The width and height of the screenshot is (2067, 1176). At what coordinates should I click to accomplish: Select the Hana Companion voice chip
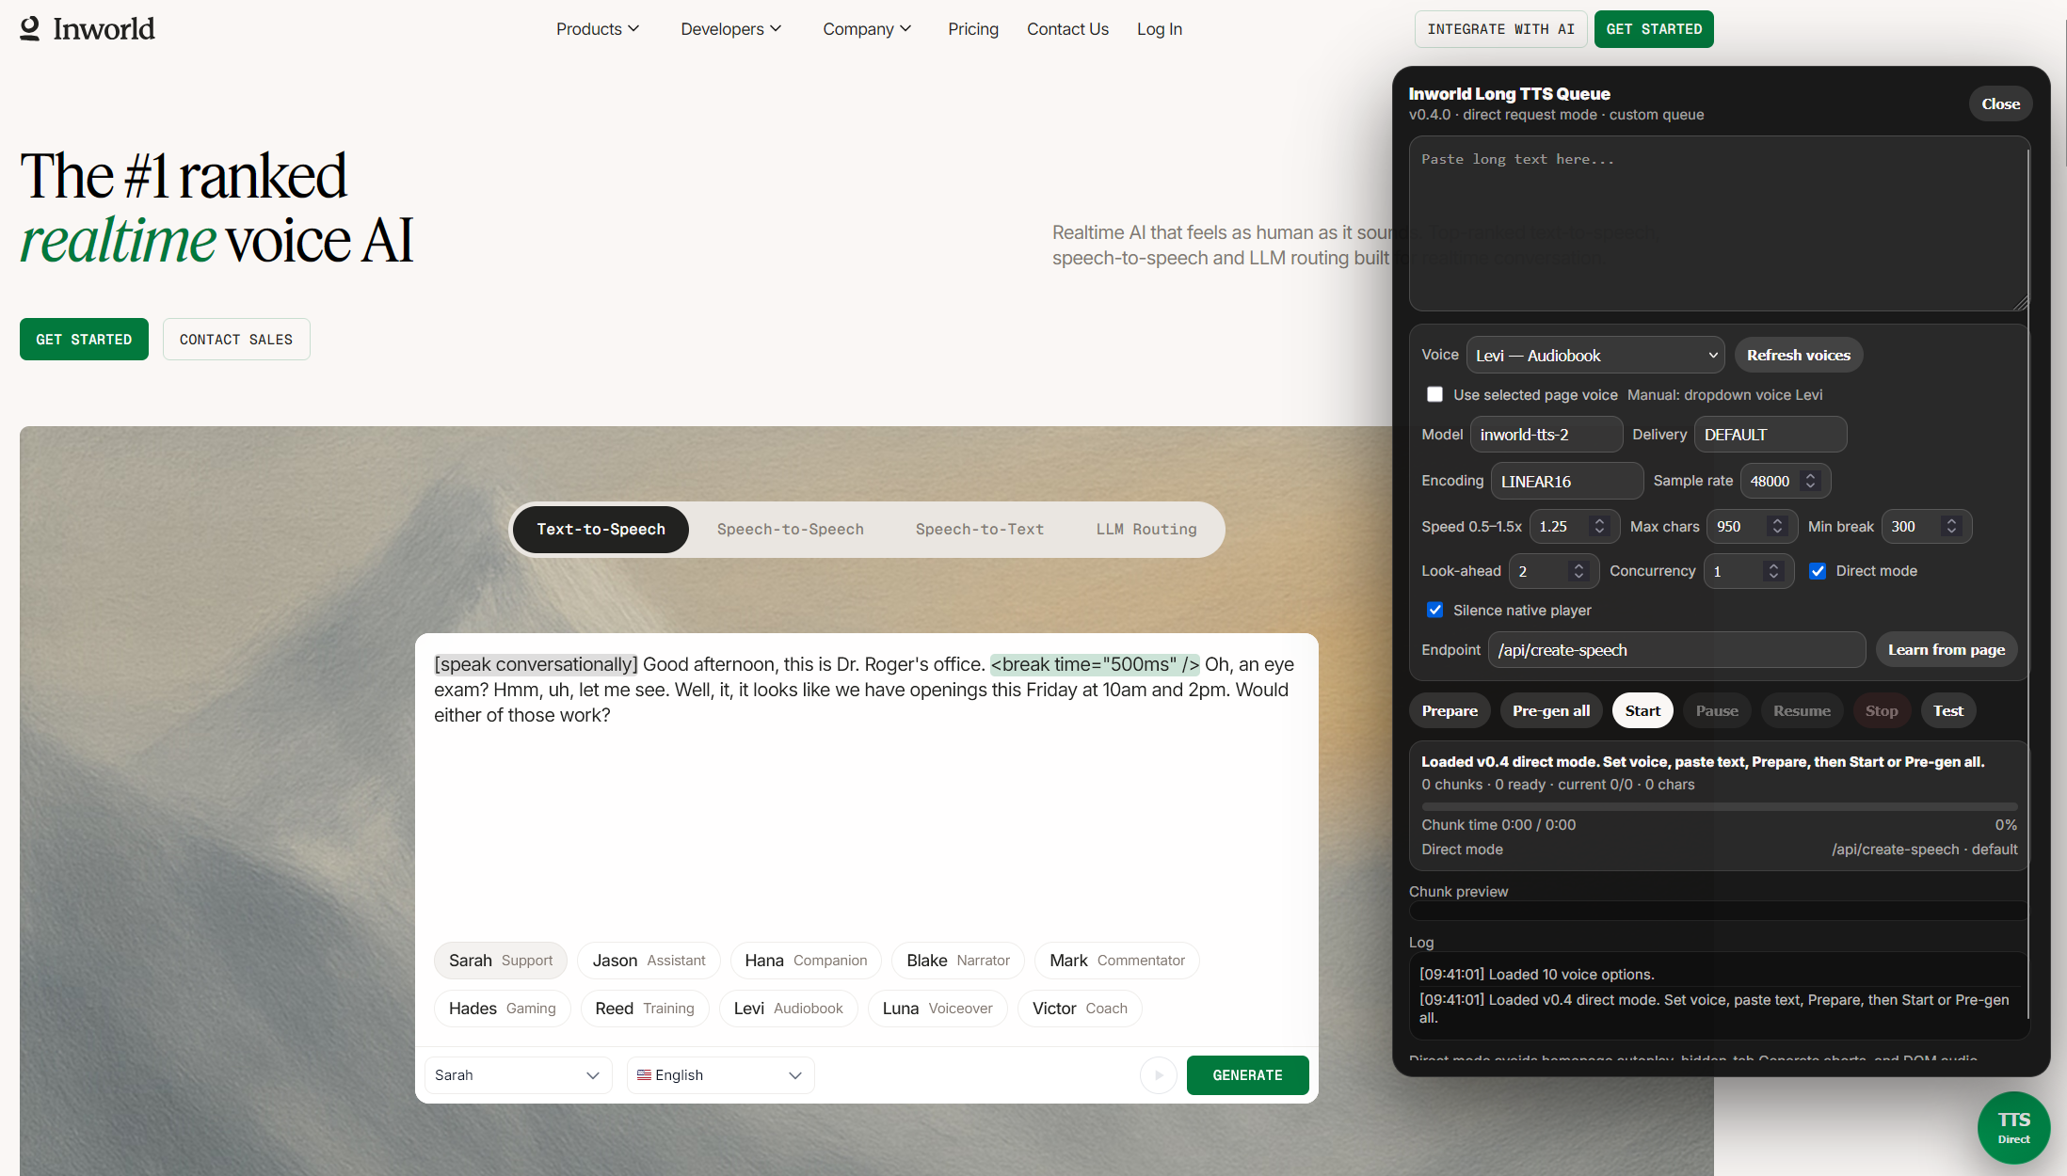(x=806, y=961)
